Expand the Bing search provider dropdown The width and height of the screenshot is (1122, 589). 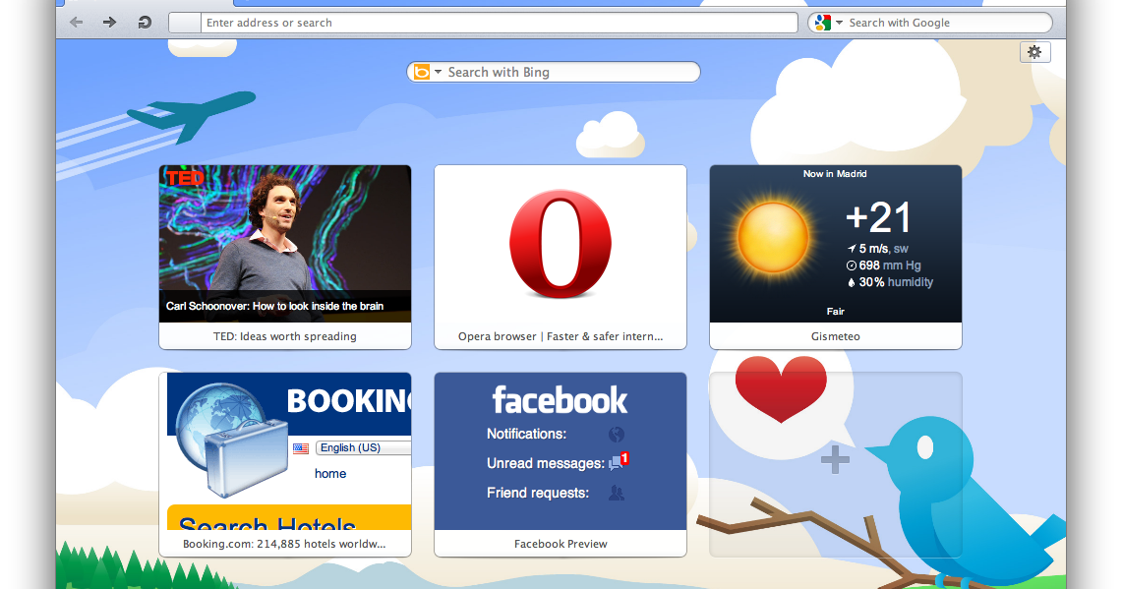pos(438,72)
